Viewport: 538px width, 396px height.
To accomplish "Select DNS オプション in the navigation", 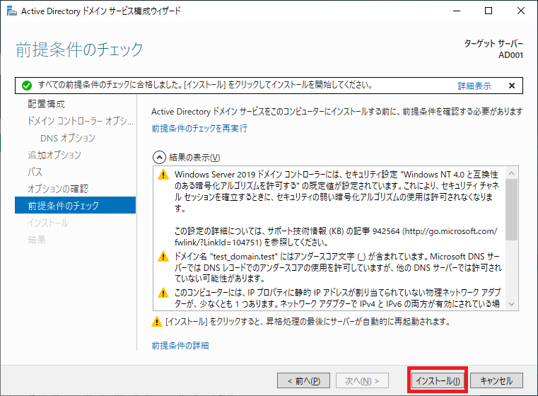I will (x=68, y=138).
